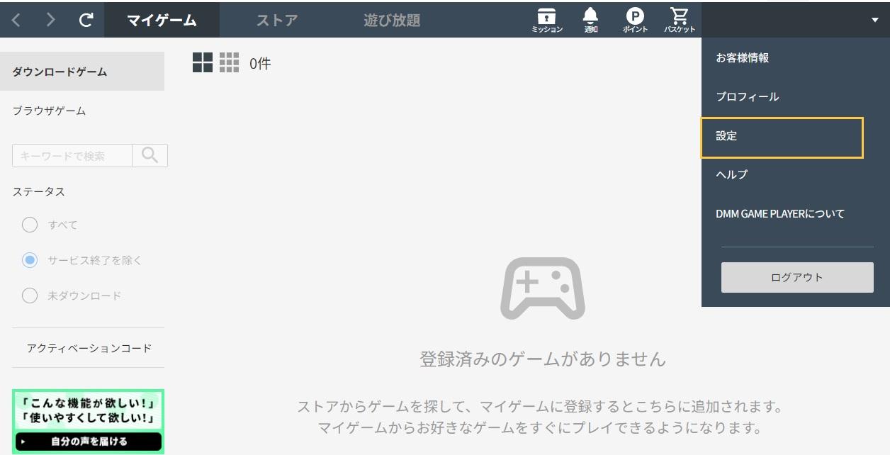890x455 pixels.
Task: Select the 未ダウンロード radio button
Action: pyautogui.click(x=30, y=296)
